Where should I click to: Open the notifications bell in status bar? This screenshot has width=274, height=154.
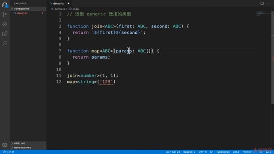(268, 152)
